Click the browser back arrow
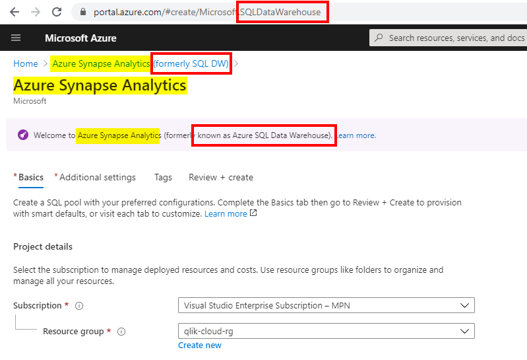The height and width of the screenshot is (360, 527). [x=15, y=12]
